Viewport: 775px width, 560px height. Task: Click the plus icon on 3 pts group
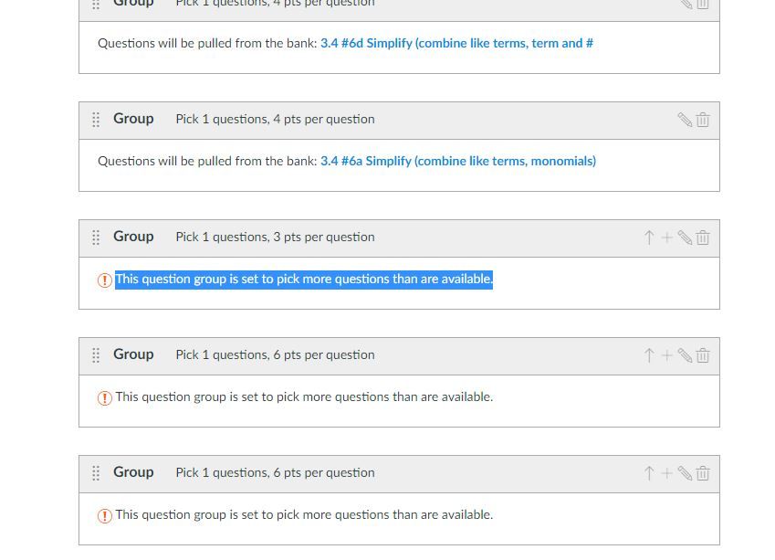(x=666, y=238)
